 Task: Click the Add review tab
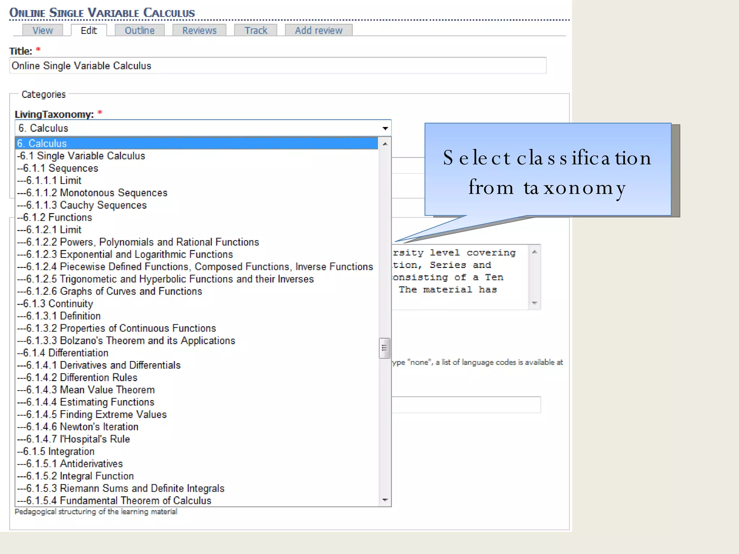click(319, 30)
